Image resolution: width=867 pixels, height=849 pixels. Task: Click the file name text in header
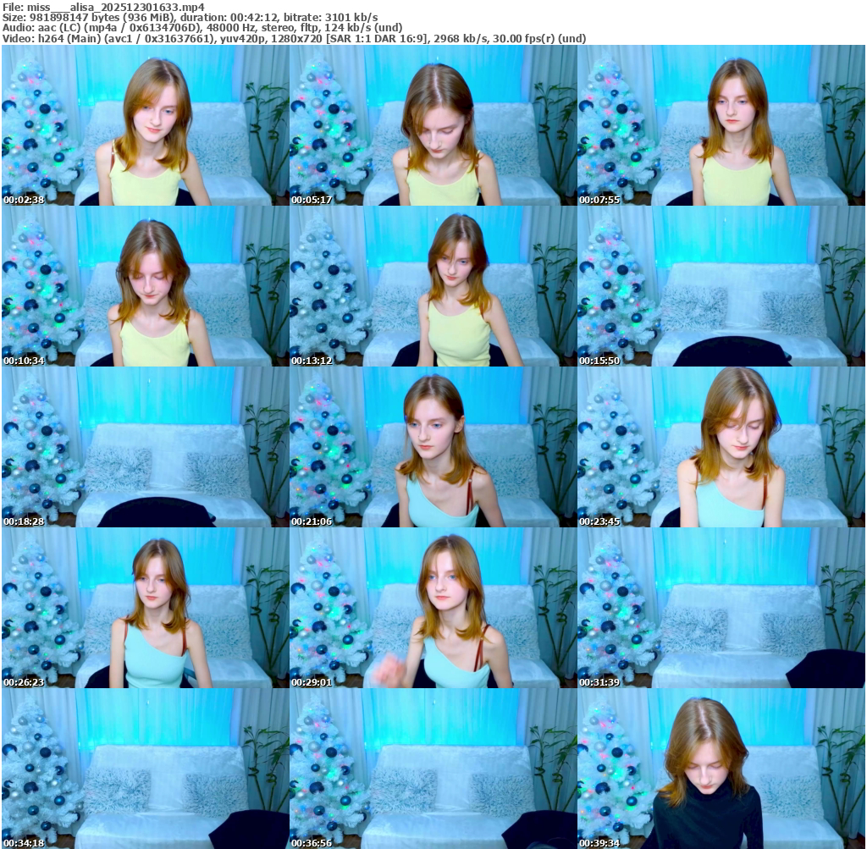103,7
